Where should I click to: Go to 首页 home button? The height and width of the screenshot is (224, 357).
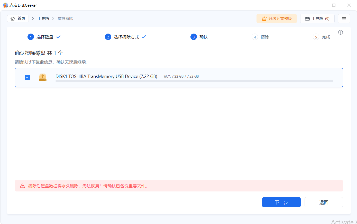18,18
